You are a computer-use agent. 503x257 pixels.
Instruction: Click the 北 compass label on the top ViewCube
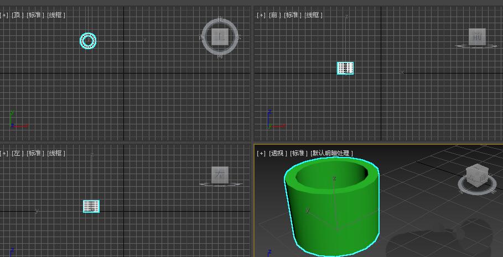click(x=220, y=19)
